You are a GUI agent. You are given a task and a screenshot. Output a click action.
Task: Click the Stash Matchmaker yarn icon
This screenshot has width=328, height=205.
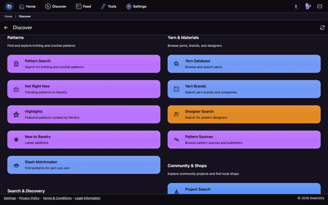tap(16, 165)
